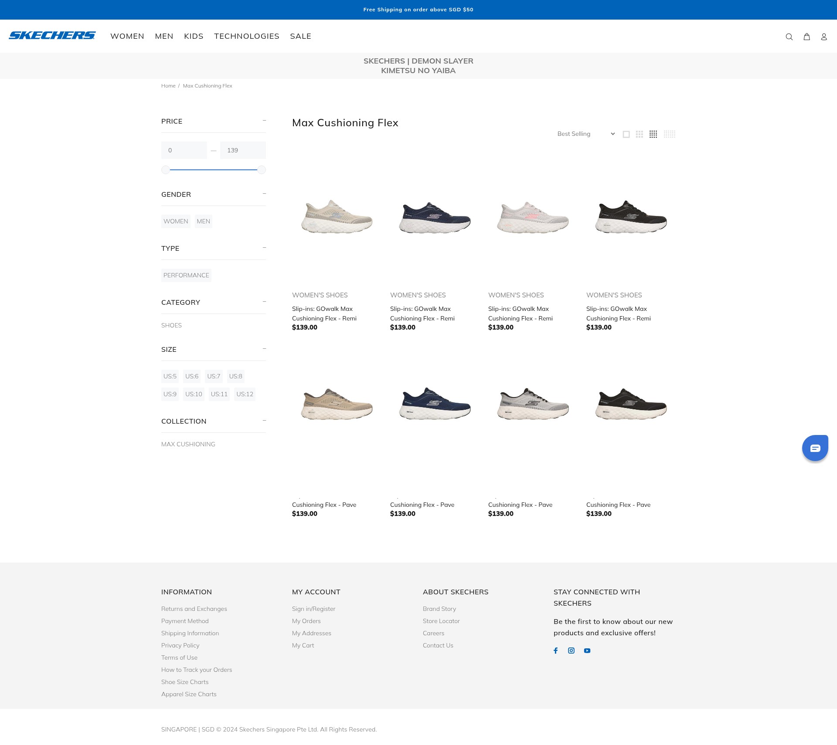Open the MEN menu
837x745 pixels.
pyautogui.click(x=164, y=36)
